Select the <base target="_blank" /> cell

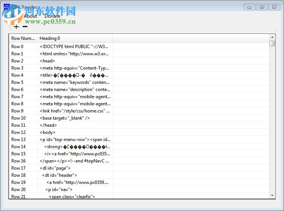pos(75,118)
